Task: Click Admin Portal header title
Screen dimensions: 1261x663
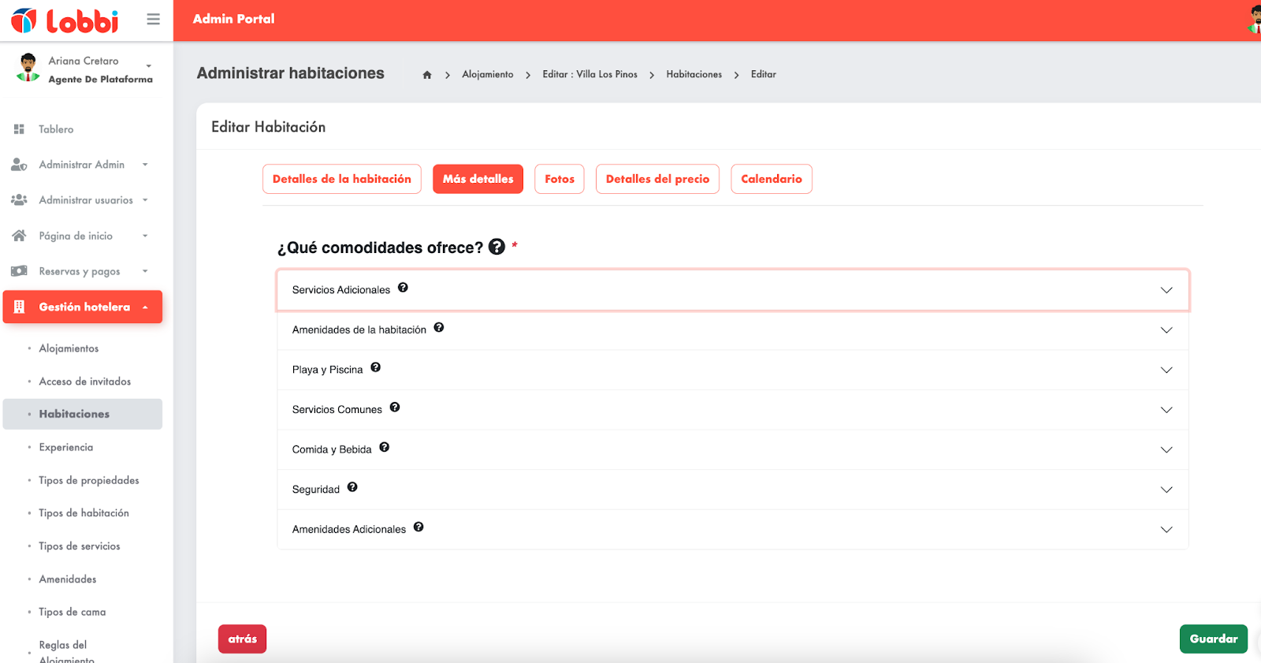Action: (234, 19)
